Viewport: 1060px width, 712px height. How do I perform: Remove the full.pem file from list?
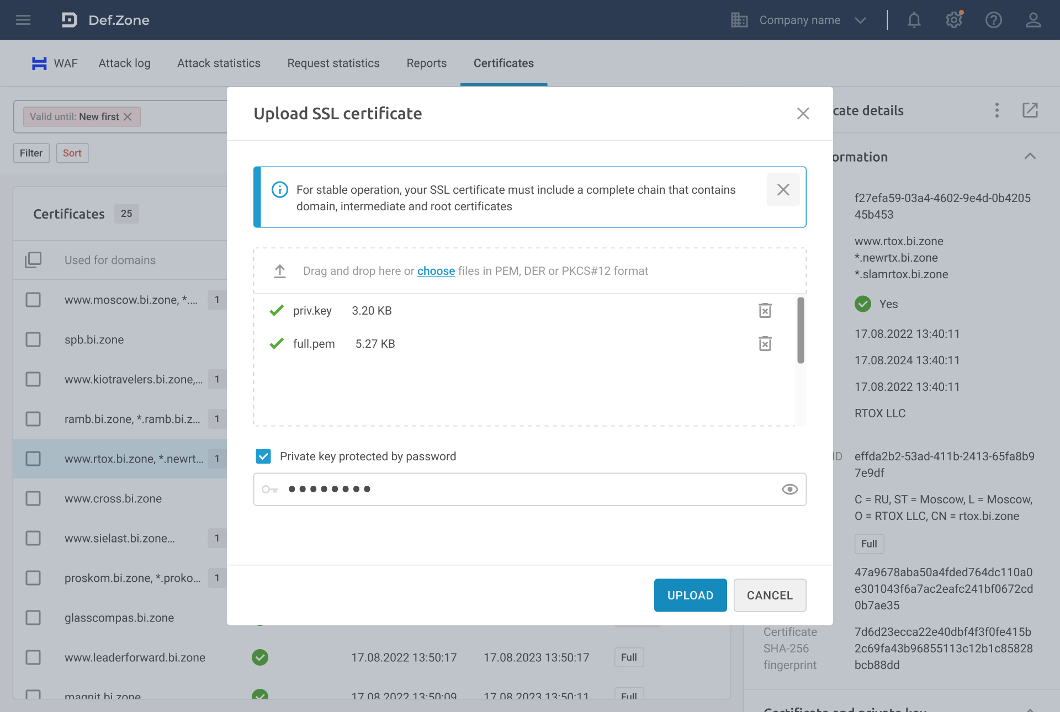[x=765, y=344]
